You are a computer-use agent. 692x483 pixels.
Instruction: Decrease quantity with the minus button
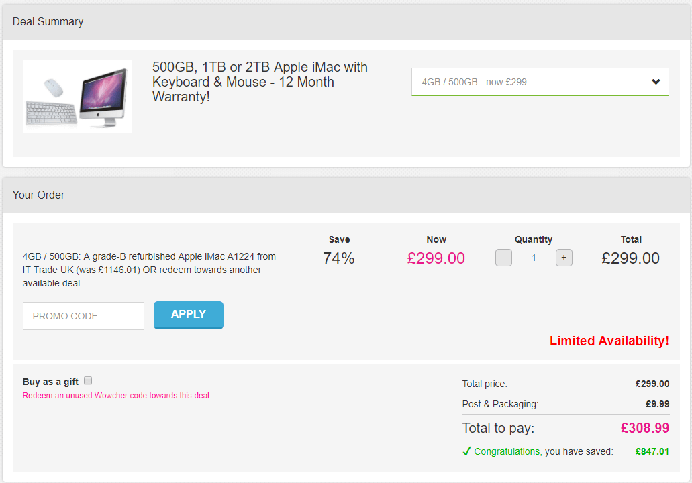pos(503,258)
